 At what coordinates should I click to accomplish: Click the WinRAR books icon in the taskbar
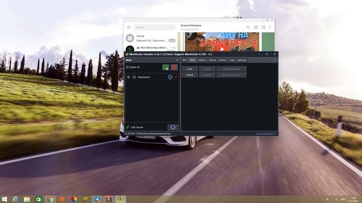click(109, 199)
